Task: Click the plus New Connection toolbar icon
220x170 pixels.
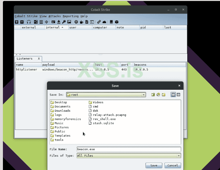Action: [17, 22]
